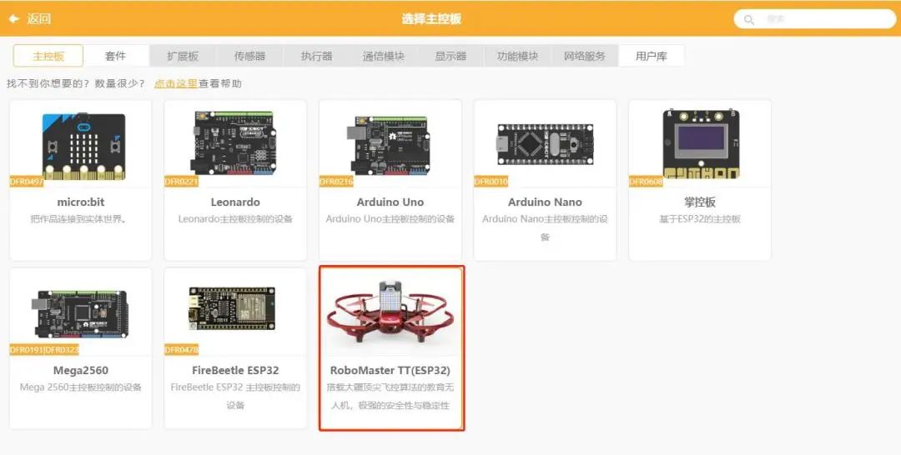The image size is (901, 455).
Task: Click description 基于ESP32的主控板
Action: [x=700, y=219]
